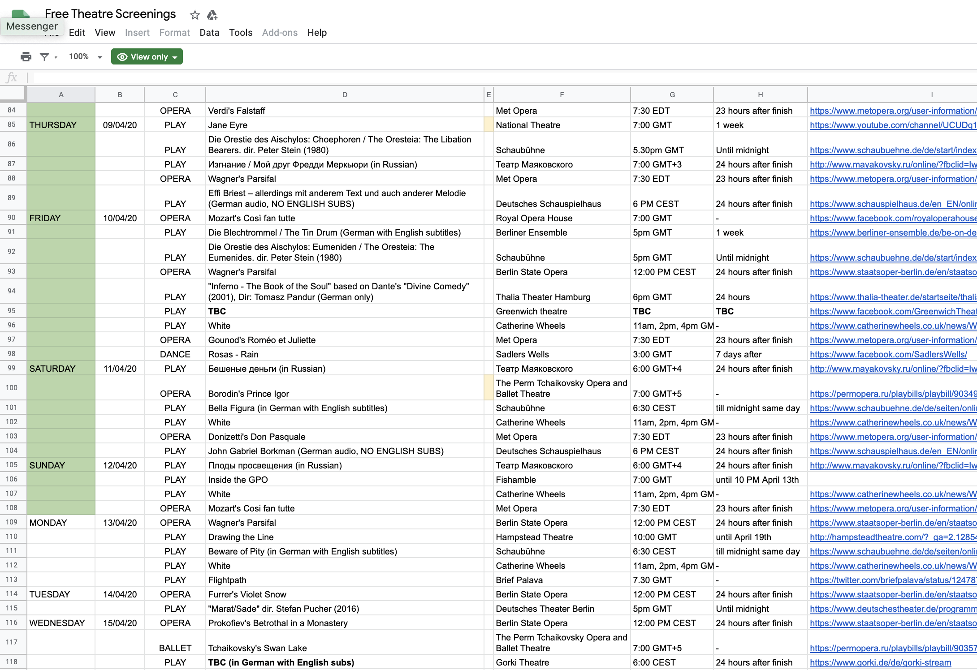Click the SUNDAY cell
The image size is (977, 670).
[61, 465]
